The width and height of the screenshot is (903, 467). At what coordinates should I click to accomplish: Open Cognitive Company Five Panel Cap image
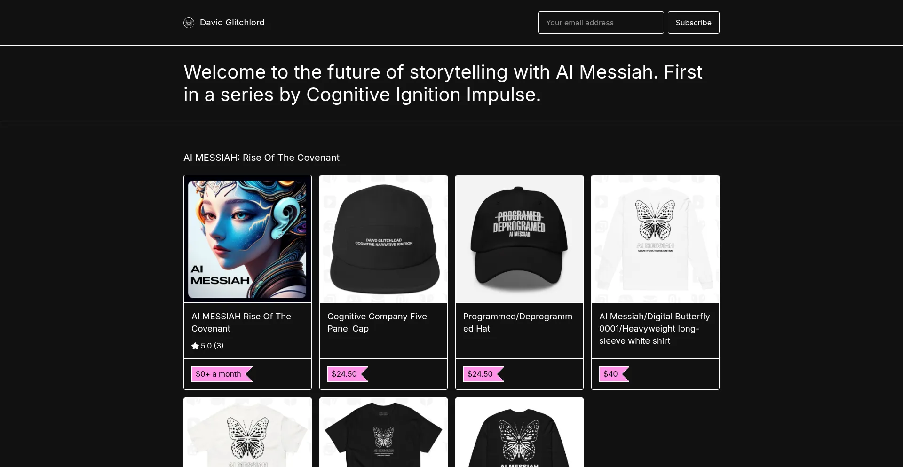pos(383,239)
